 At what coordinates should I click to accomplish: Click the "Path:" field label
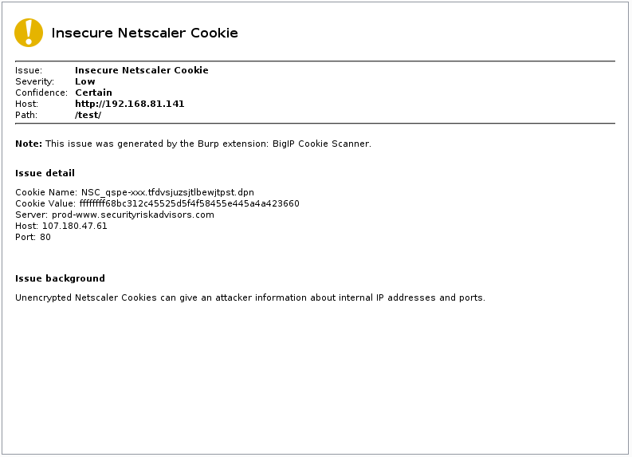coord(26,115)
